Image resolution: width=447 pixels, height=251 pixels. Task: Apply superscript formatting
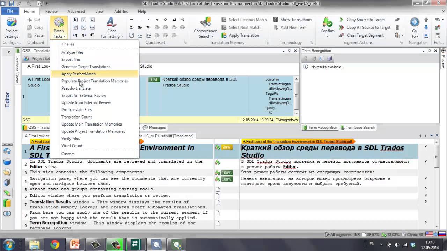(x=75, y=28)
